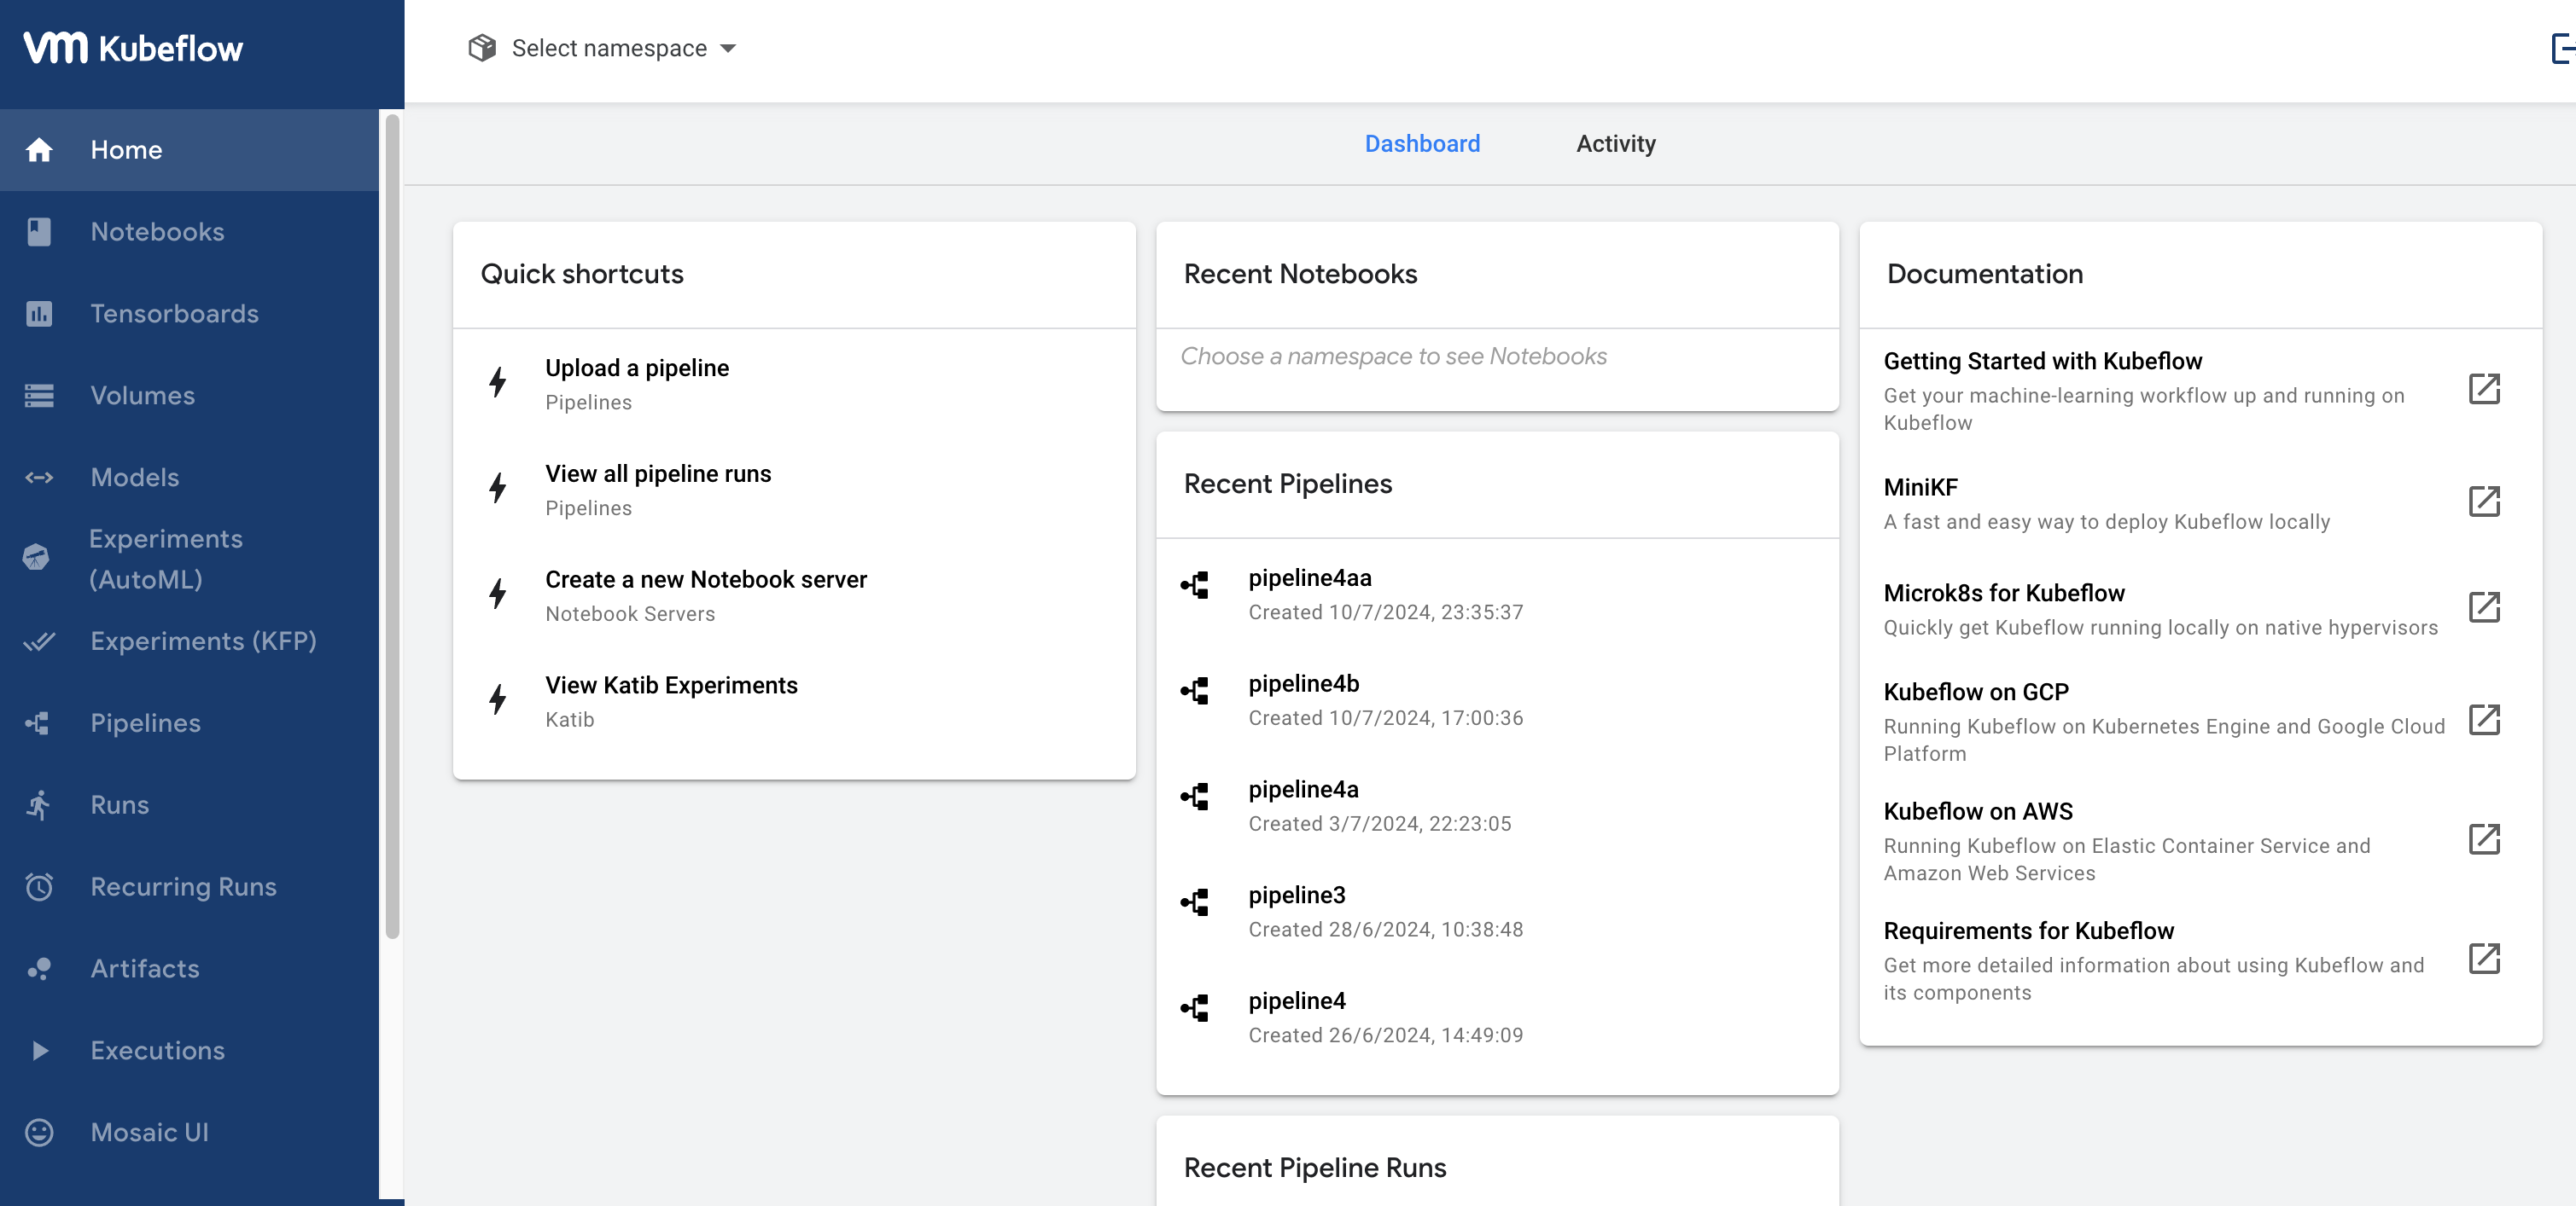Click the pipeline icon next to pipeline3
2576x1206 pixels.
click(1195, 903)
